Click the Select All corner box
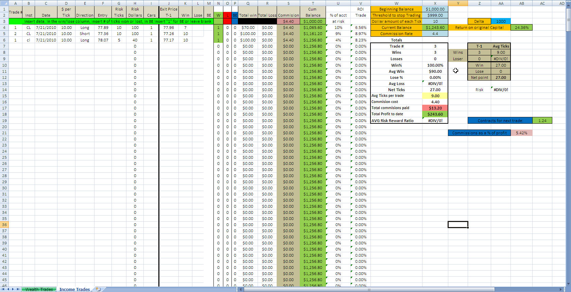The height and width of the screenshot is (292, 571). [x=4, y=3]
